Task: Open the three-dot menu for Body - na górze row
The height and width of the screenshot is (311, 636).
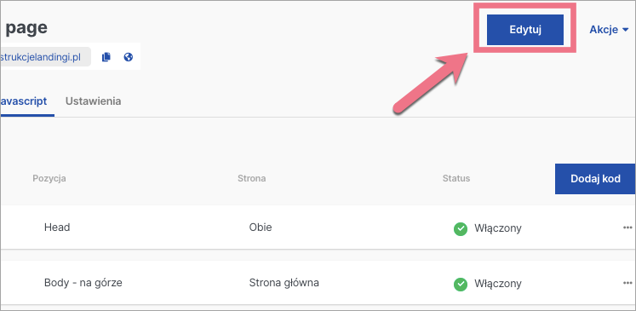Action: 627,283
